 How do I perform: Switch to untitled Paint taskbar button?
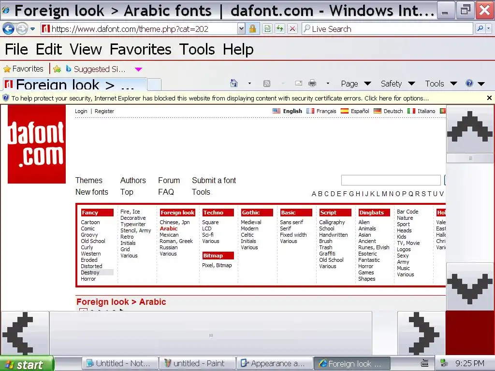click(x=198, y=363)
